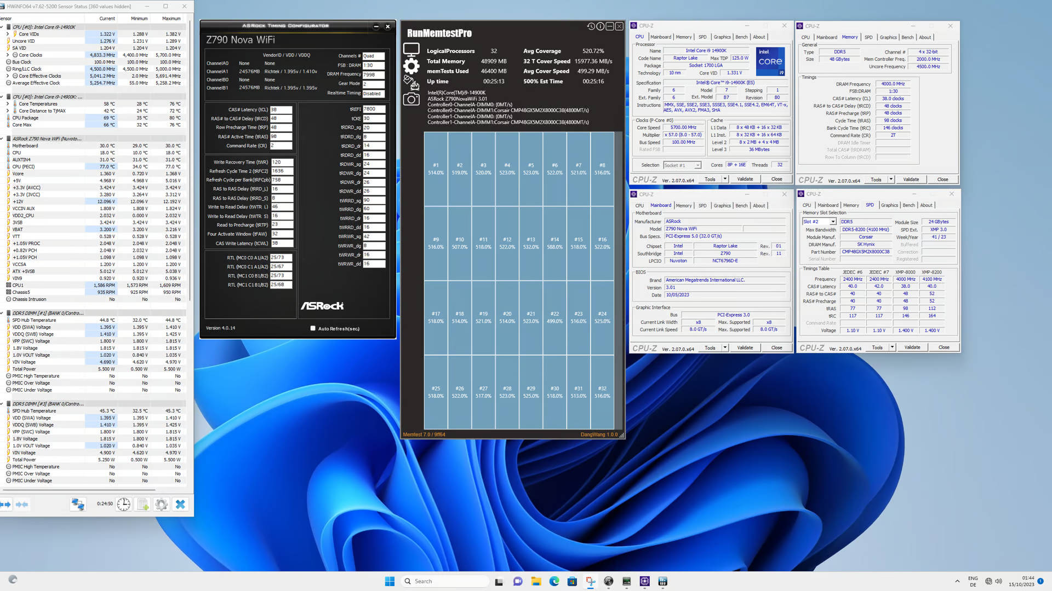Screen dimensions: 1052x591
Task: Open Socket #1 selection dropdown in CPU-Z
Action: tap(682, 165)
